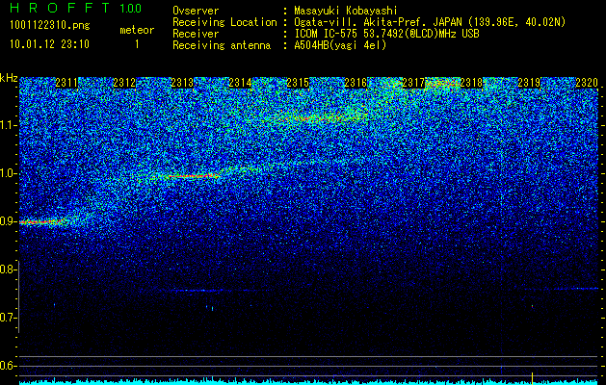The width and height of the screenshot is (606, 385).
Task: Click observer name Masayuki Kobayashi
Action: (346, 11)
